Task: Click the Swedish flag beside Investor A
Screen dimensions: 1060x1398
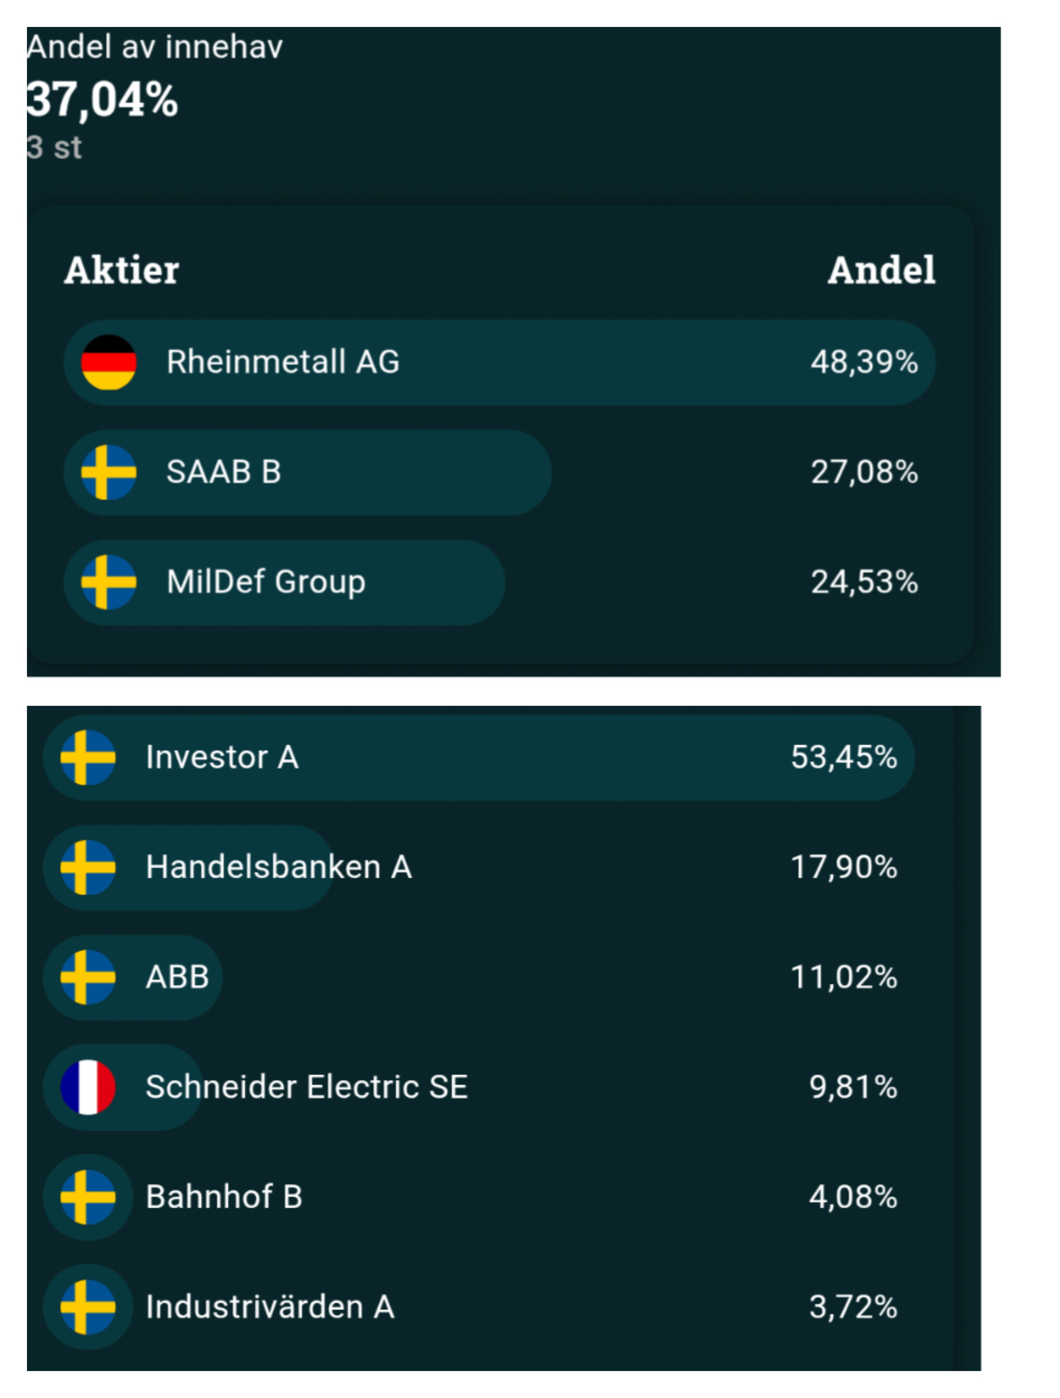Action: [88, 757]
